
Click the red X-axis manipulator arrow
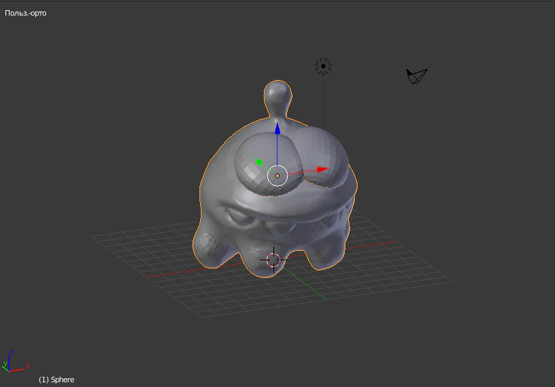pos(322,169)
